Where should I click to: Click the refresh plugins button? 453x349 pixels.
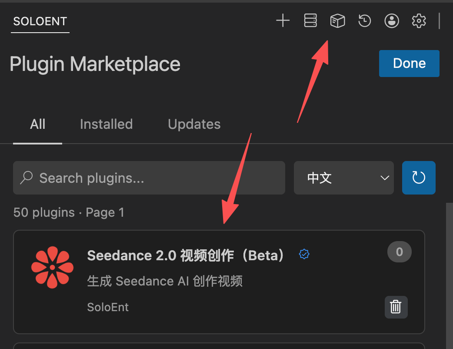coord(419,178)
